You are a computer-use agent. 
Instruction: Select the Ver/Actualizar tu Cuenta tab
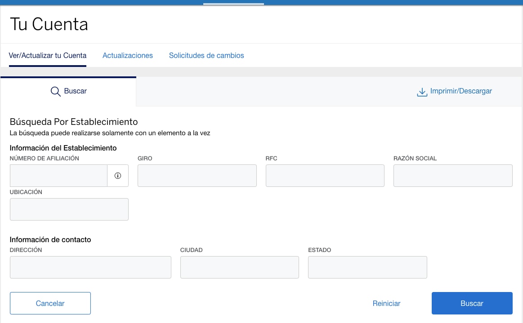[47, 55]
